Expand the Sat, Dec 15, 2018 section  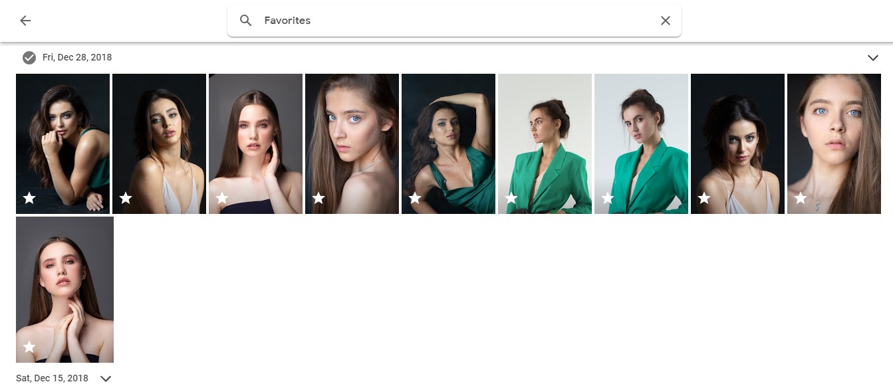105,379
